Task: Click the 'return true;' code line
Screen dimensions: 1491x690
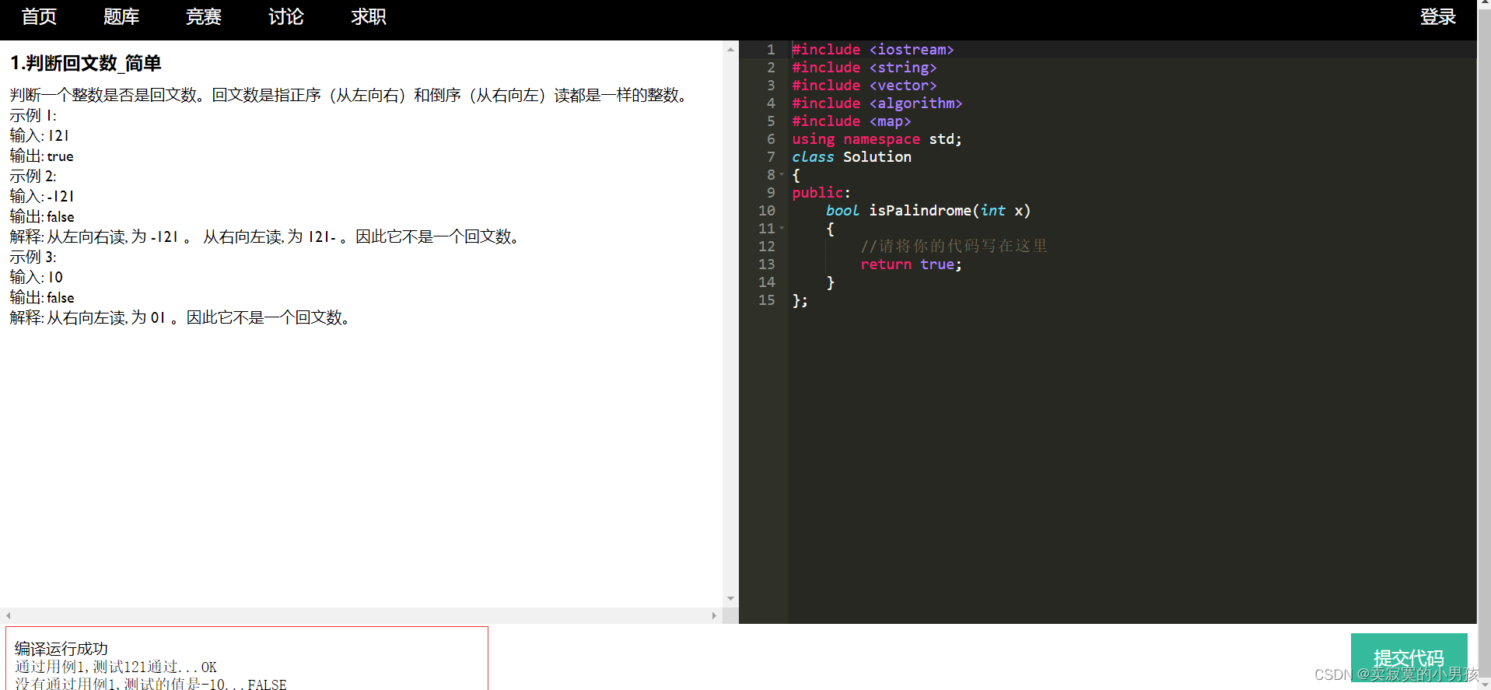Action: pos(911,264)
